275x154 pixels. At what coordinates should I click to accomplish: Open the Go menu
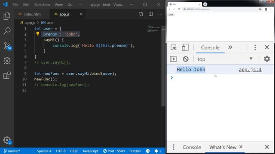click(x=70, y=5)
